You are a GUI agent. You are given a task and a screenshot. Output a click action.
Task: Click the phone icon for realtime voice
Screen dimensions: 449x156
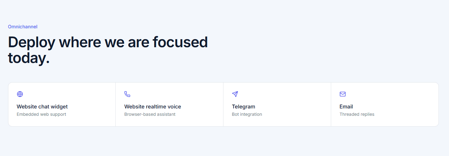127,94
